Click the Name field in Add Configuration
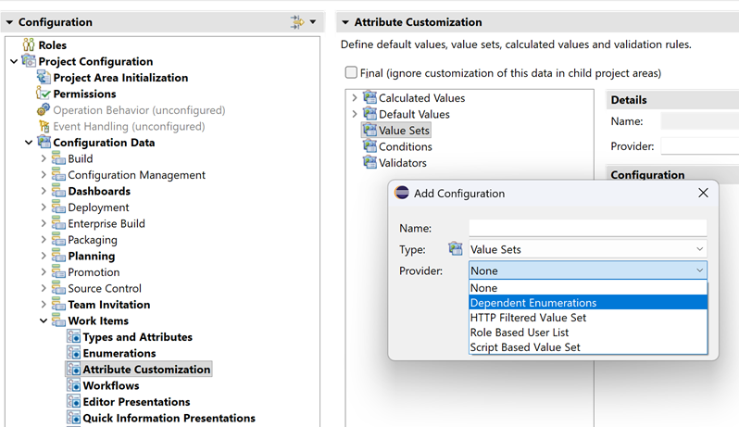Viewport: 739px width, 427px height. click(x=587, y=228)
